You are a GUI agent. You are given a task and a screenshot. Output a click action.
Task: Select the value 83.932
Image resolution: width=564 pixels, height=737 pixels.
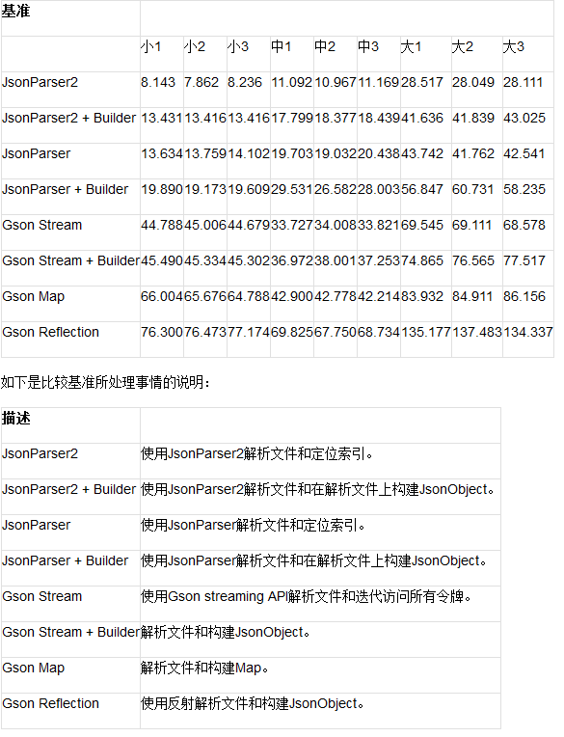[x=421, y=296]
